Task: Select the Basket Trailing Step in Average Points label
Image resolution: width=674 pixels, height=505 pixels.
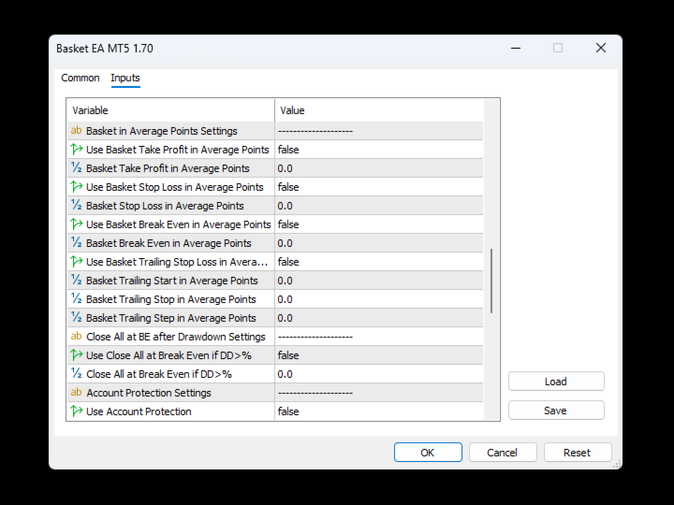Action: pyautogui.click(x=171, y=318)
